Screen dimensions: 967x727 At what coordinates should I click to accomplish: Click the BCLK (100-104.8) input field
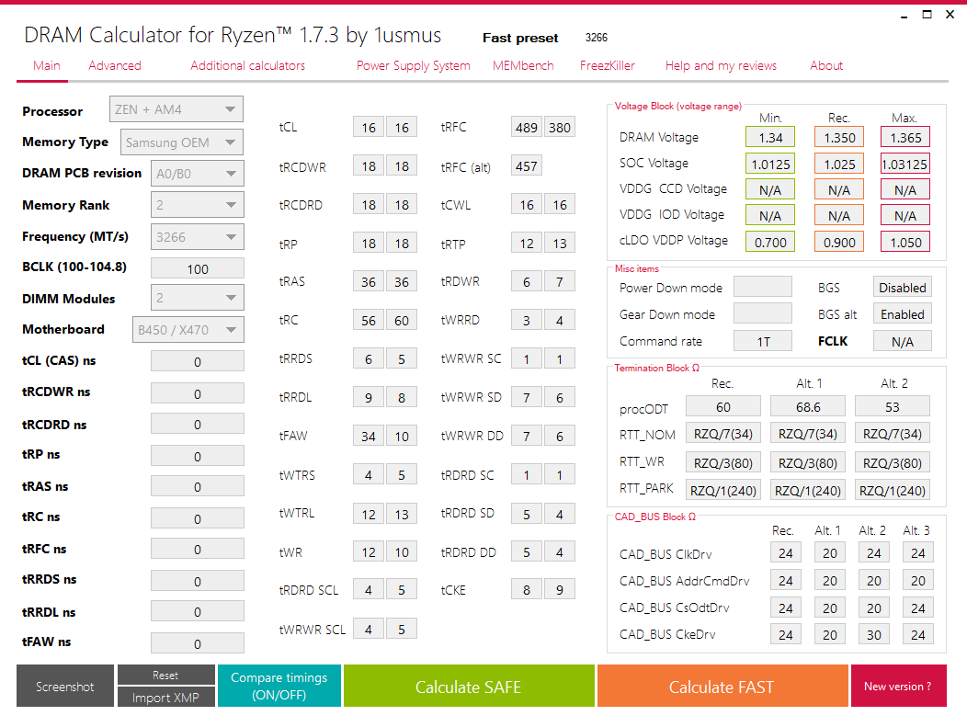(x=198, y=269)
